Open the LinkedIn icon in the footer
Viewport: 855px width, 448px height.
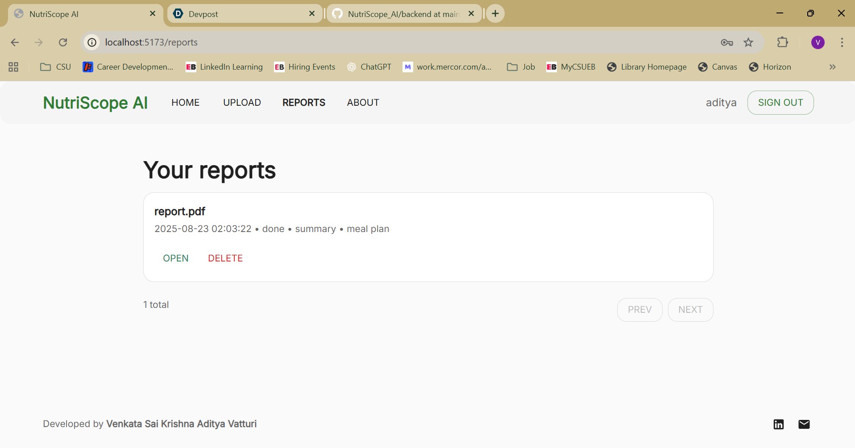[779, 424]
